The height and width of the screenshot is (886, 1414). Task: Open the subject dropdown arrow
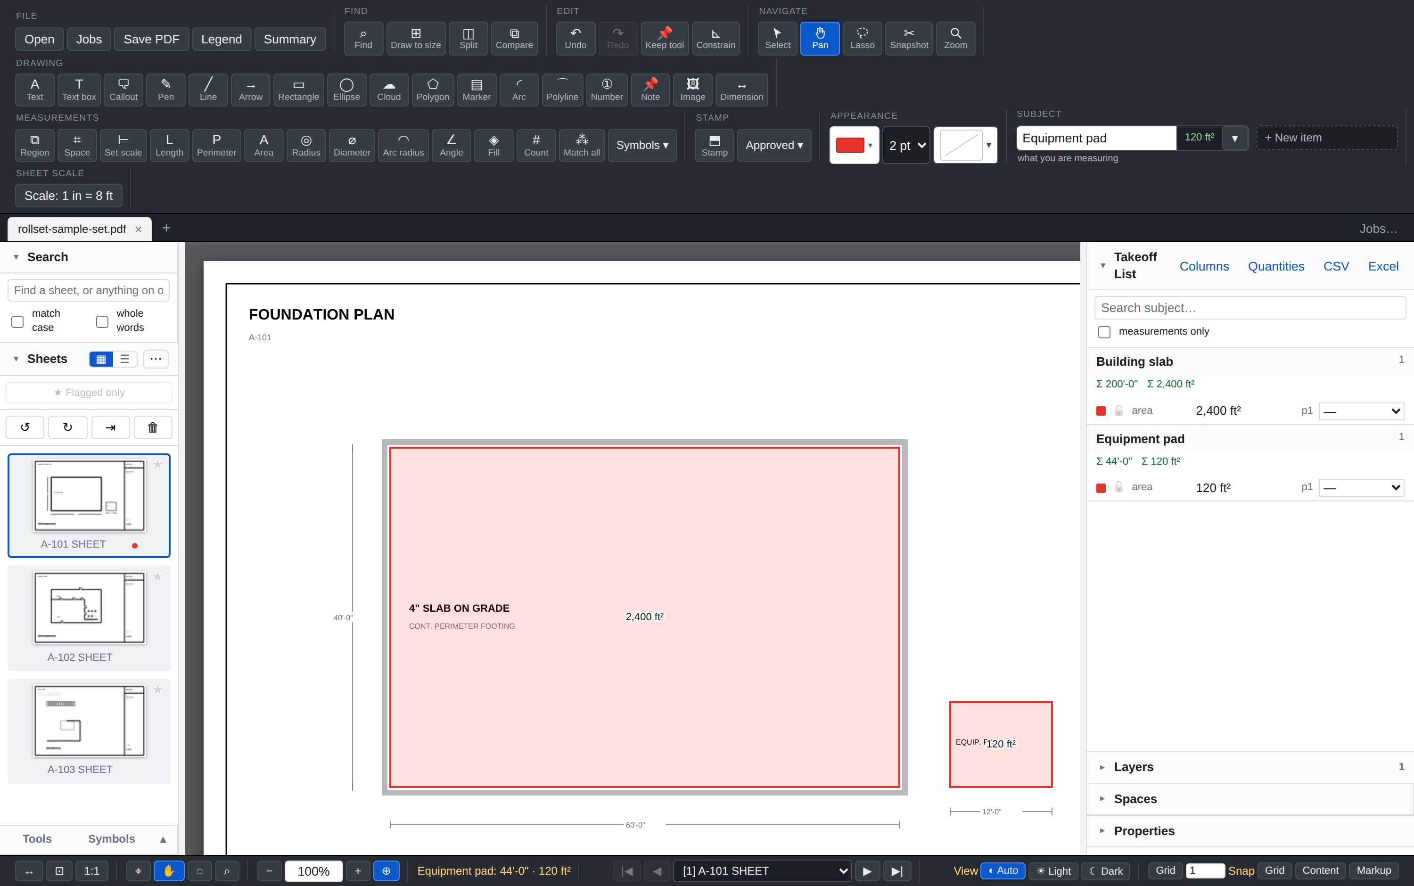(1235, 138)
